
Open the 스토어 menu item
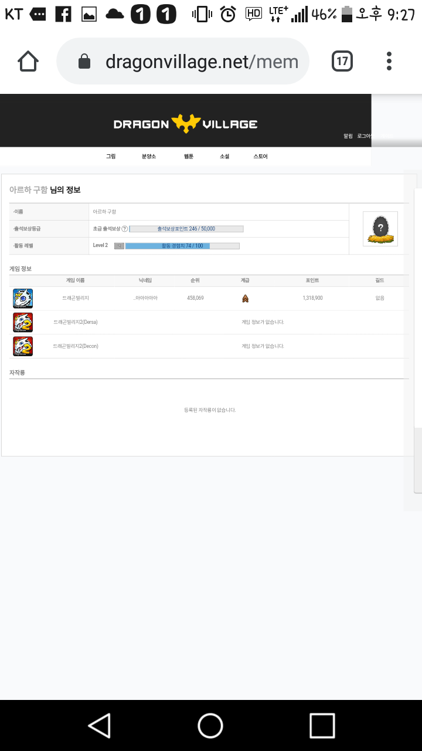click(261, 157)
